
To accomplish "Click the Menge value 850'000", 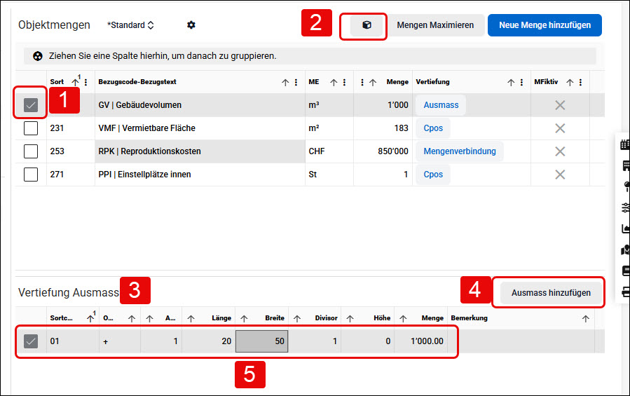I will pyautogui.click(x=393, y=151).
